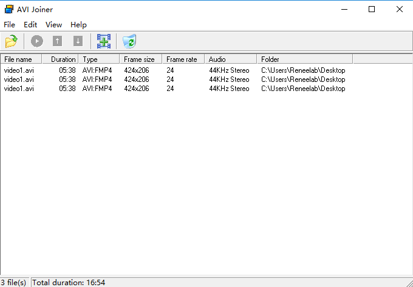
Task: Click the move down arrow icon
Action: [78, 41]
